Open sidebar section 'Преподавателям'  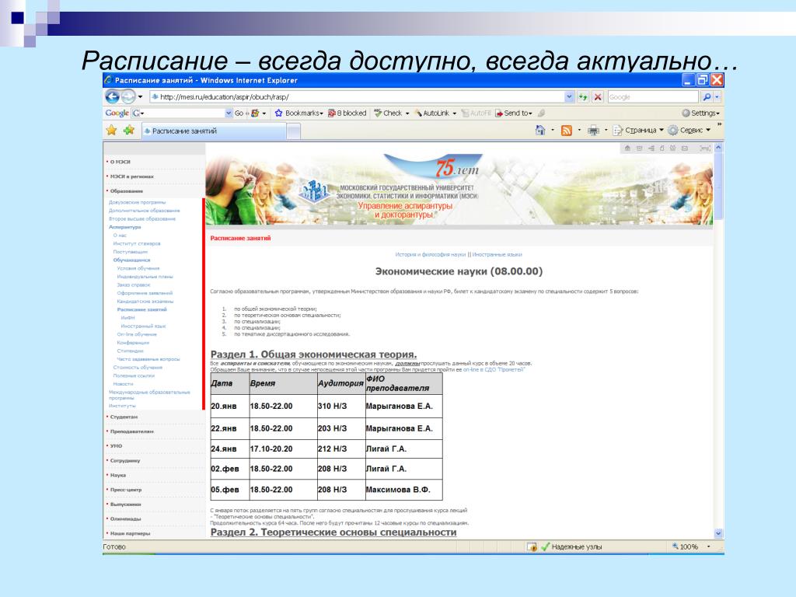[132, 431]
